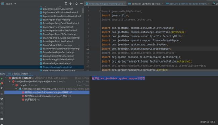Viewport: 218px width, 125px height.
Task: Click the fold marker beside import java.math.BigDecimal
Action: pyautogui.click(x=100, y=11)
